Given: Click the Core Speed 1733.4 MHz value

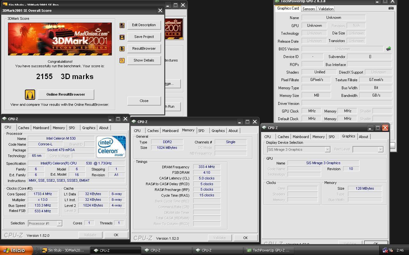Looking at the screenshot, I should [43, 194].
